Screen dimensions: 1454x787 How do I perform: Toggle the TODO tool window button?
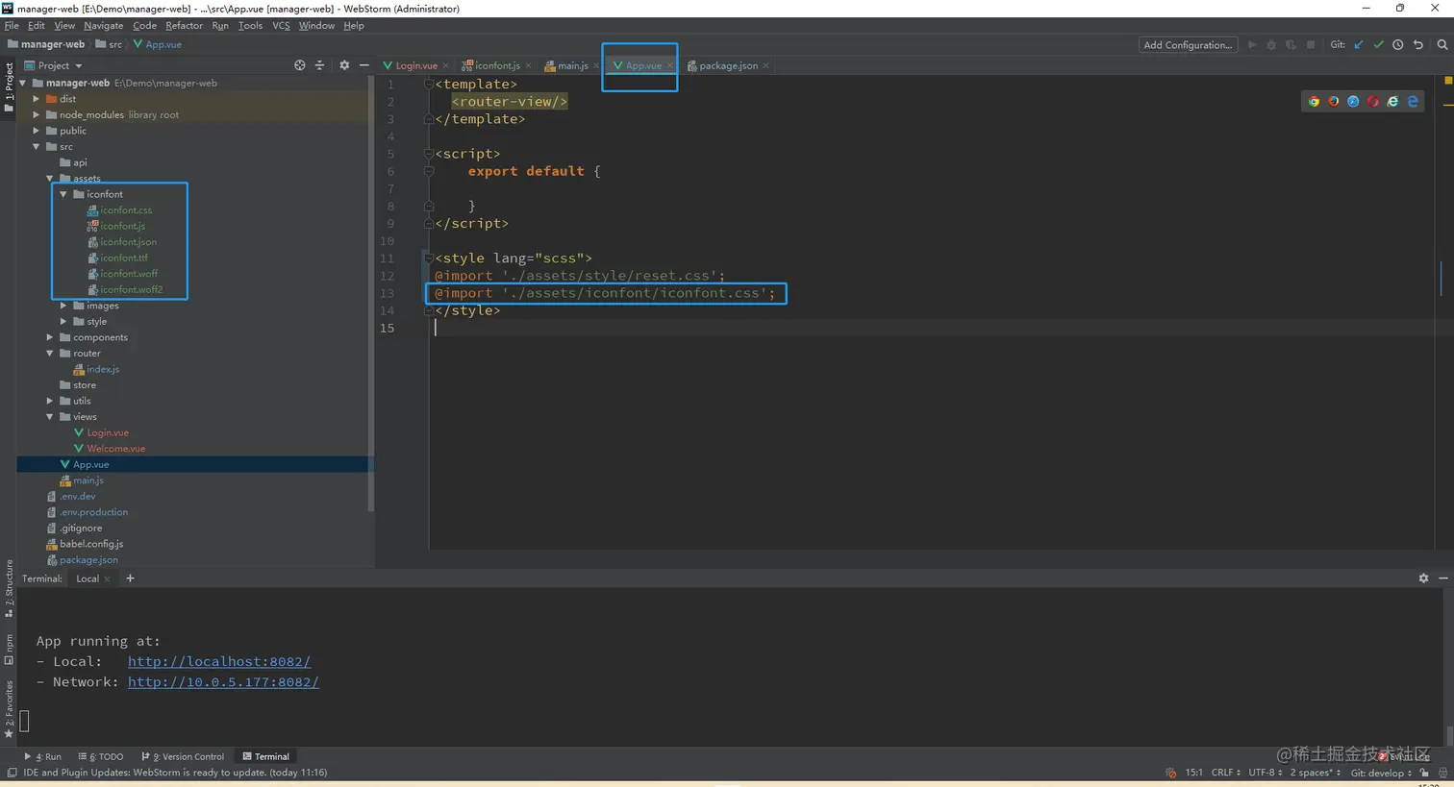tap(101, 756)
